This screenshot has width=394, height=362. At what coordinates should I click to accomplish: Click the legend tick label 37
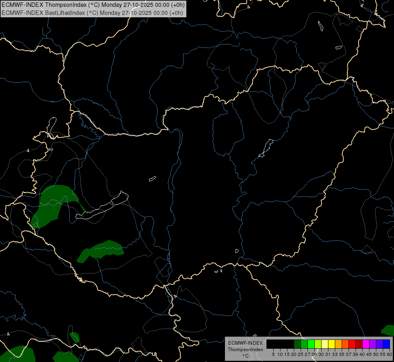coord(349,354)
